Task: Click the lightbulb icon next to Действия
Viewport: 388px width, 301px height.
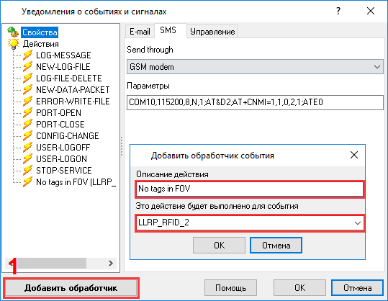Action: [13, 44]
